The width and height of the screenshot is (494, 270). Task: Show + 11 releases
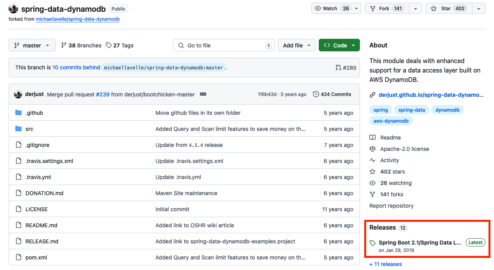385,264
